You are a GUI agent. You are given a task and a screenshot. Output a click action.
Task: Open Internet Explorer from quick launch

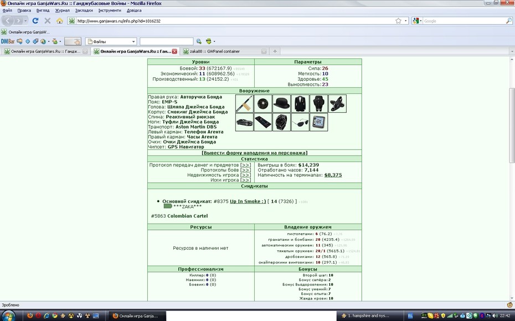(47, 316)
